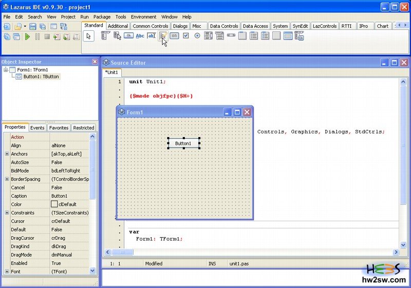411x288 pixels.
Task: Click the Pause debugging icon
Action: tap(38, 36)
